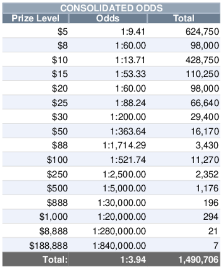Click the 1:9.41 odds value
The image size is (223, 269).
(x=133, y=32)
